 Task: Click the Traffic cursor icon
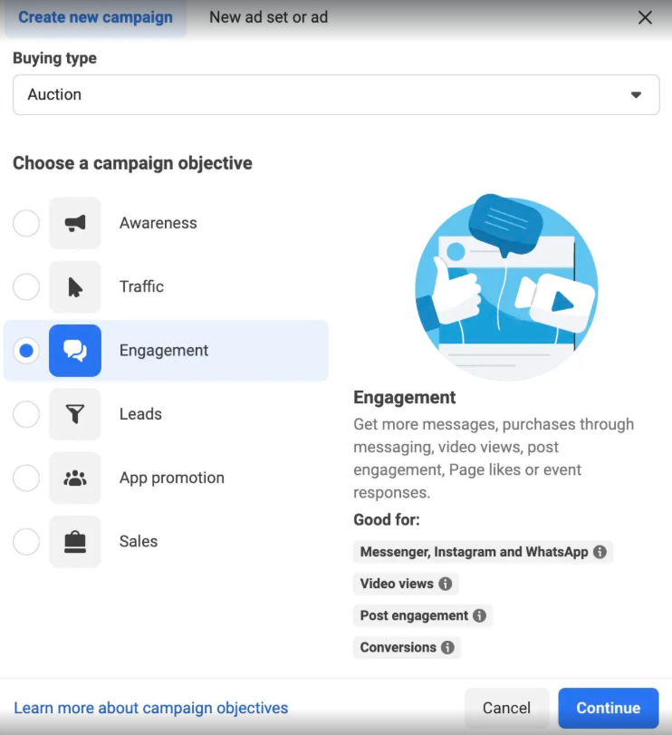point(75,287)
